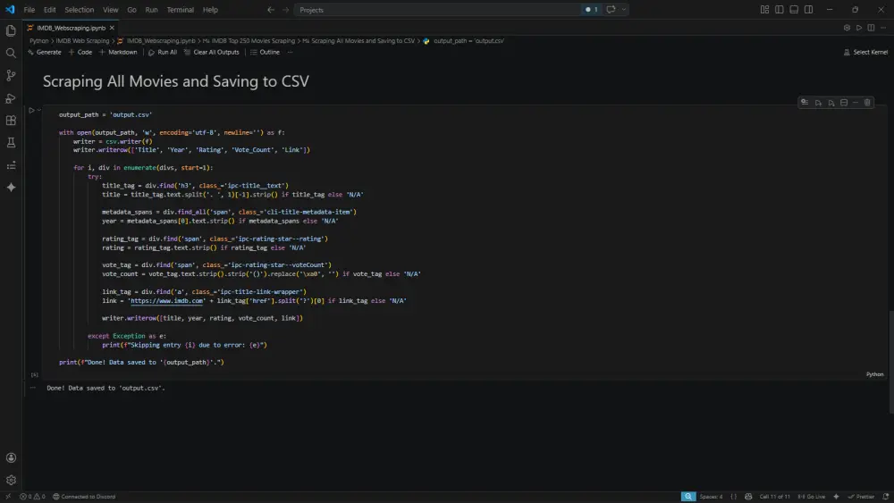
Task: Click the Generate button in notebook toolbar
Action: coord(45,53)
